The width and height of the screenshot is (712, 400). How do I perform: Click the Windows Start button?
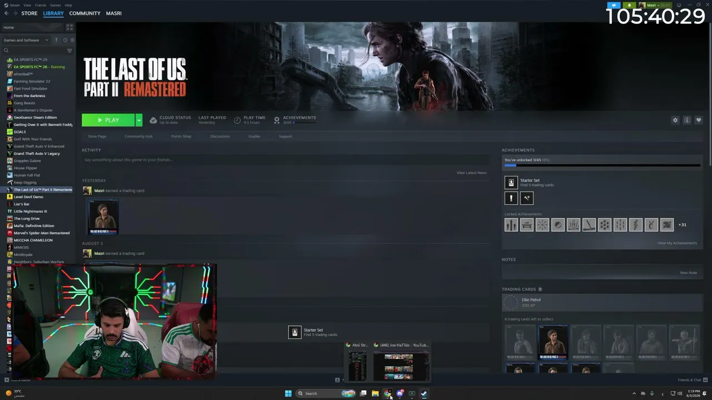pos(288,393)
